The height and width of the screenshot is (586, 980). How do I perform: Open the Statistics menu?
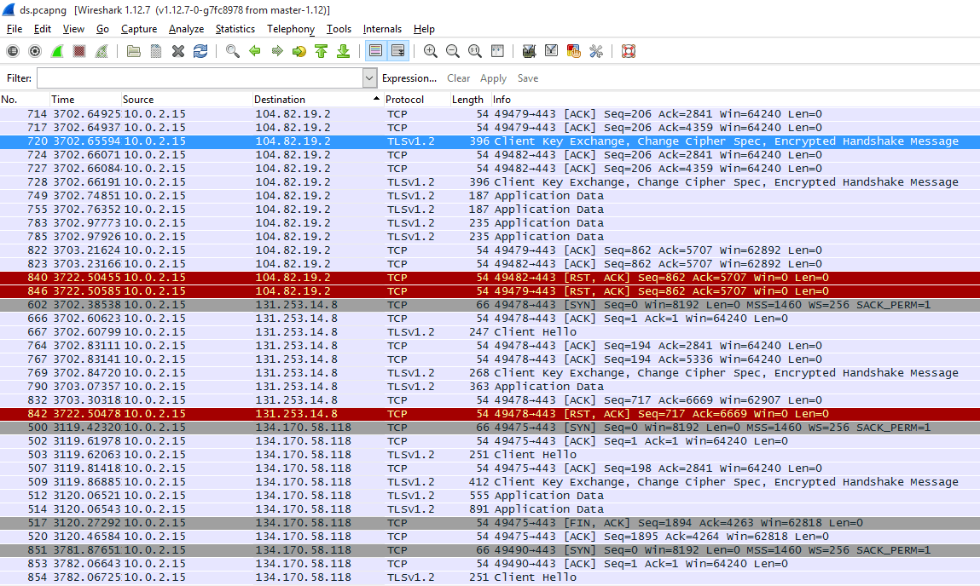click(x=235, y=29)
